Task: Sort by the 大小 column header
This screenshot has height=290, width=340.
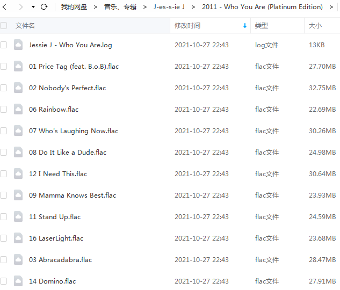Action: pos(315,26)
